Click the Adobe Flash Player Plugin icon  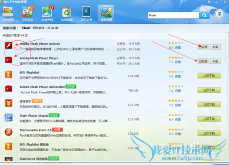9,60
